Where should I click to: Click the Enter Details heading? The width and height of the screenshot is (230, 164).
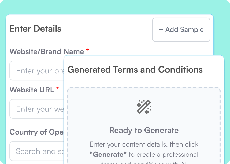click(x=35, y=29)
